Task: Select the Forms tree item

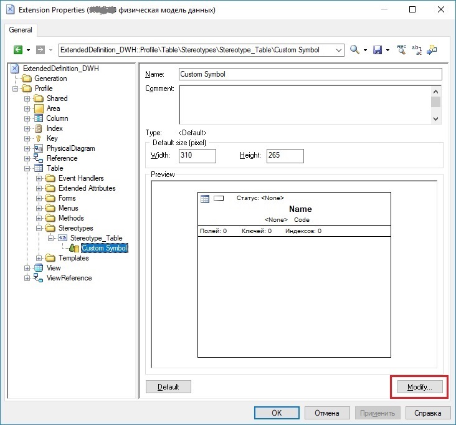Action: point(67,198)
